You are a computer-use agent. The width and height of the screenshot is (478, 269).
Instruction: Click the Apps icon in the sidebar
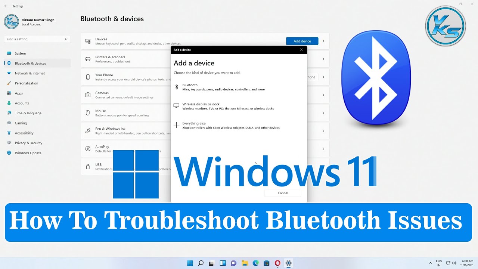pyautogui.click(x=9, y=93)
